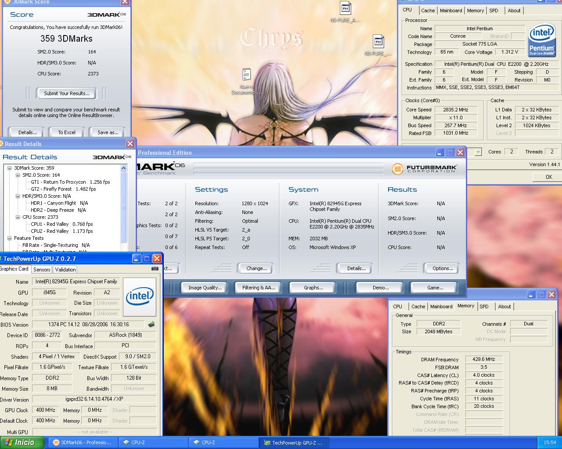Select HDR1 - Canyon Flight row

click(59, 203)
